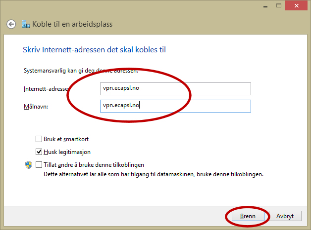Focus the Internett-adresse text field
Image resolution: width=311 pixels, height=230 pixels.
pos(175,88)
